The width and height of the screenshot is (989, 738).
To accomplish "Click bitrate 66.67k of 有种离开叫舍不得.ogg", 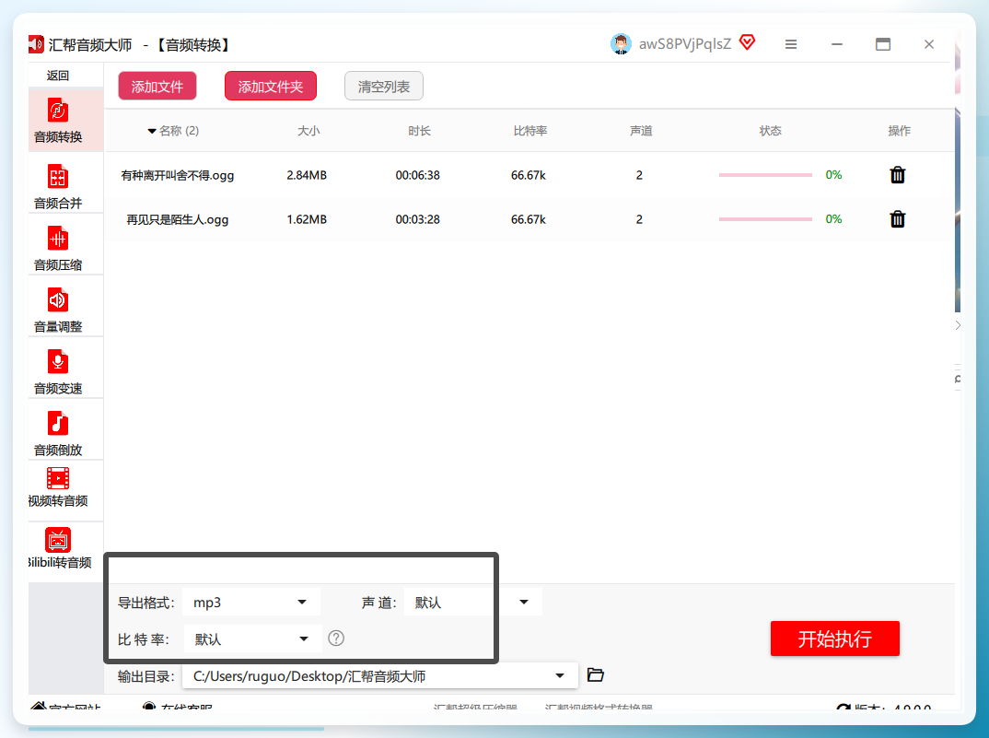I will pos(529,175).
